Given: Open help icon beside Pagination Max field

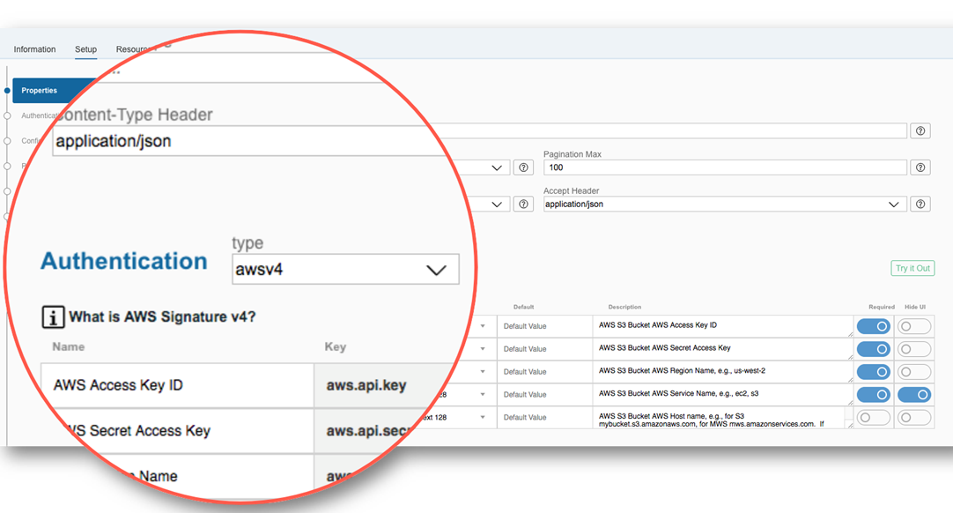Looking at the screenshot, I should tap(920, 167).
